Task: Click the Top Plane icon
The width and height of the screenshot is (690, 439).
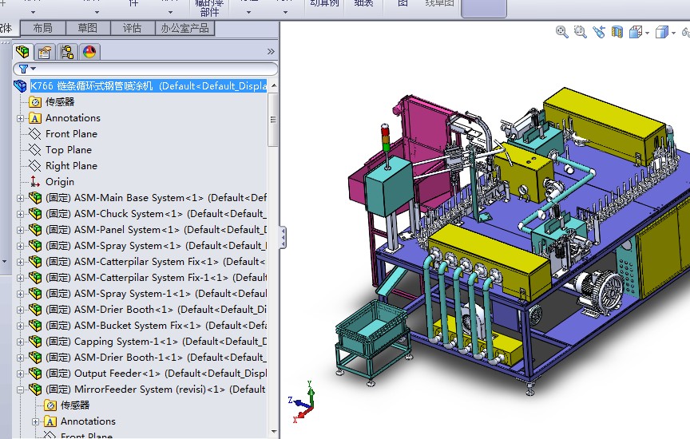Action: [35, 149]
